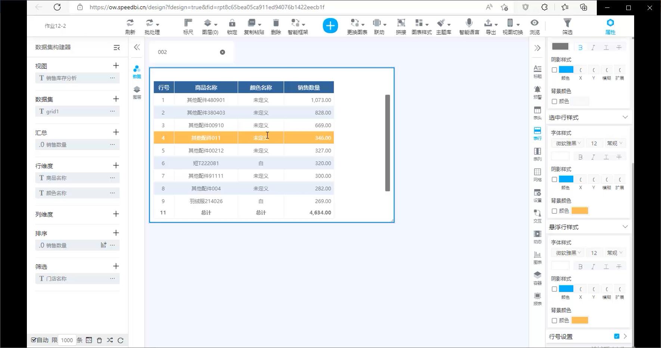661x348 pixels.
Task: Toggle the 自动 checkbox at bottom left
Action: tap(34, 340)
